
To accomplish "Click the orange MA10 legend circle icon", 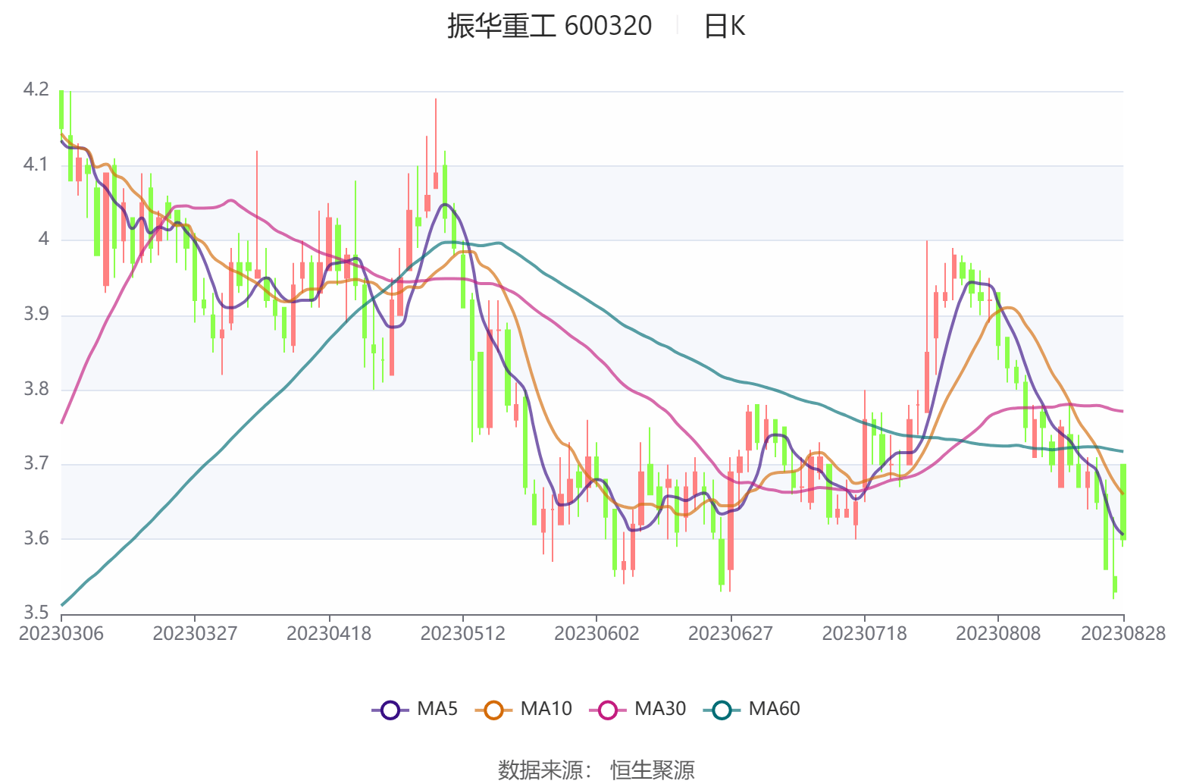I will point(493,710).
